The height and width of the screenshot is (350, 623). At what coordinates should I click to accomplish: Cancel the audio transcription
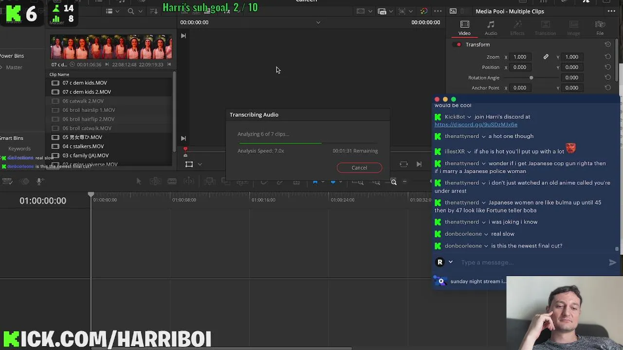click(359, 168)
